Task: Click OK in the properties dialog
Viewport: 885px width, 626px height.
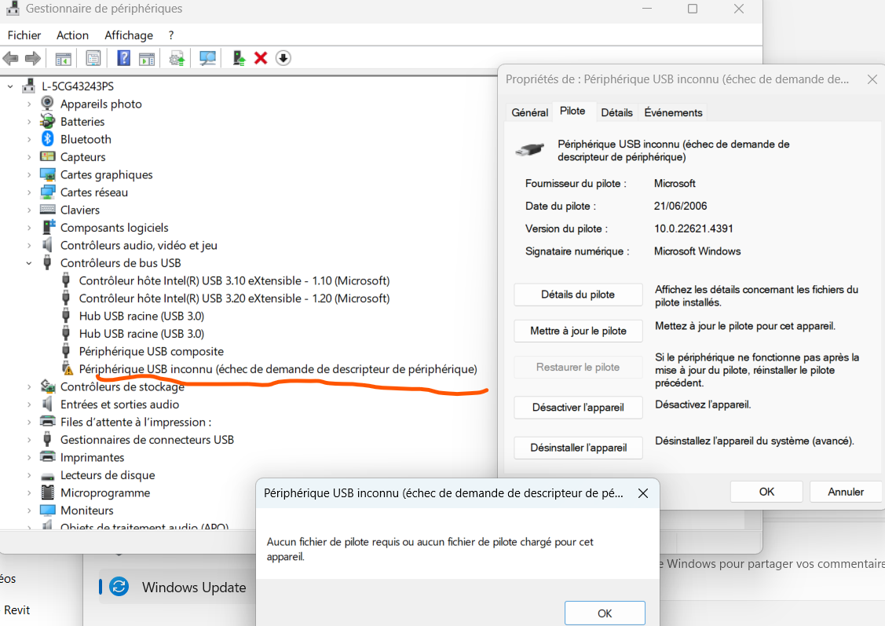Action: [x=766, y=492]
